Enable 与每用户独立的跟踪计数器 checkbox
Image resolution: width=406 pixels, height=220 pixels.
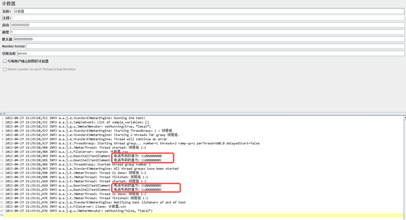5,61
